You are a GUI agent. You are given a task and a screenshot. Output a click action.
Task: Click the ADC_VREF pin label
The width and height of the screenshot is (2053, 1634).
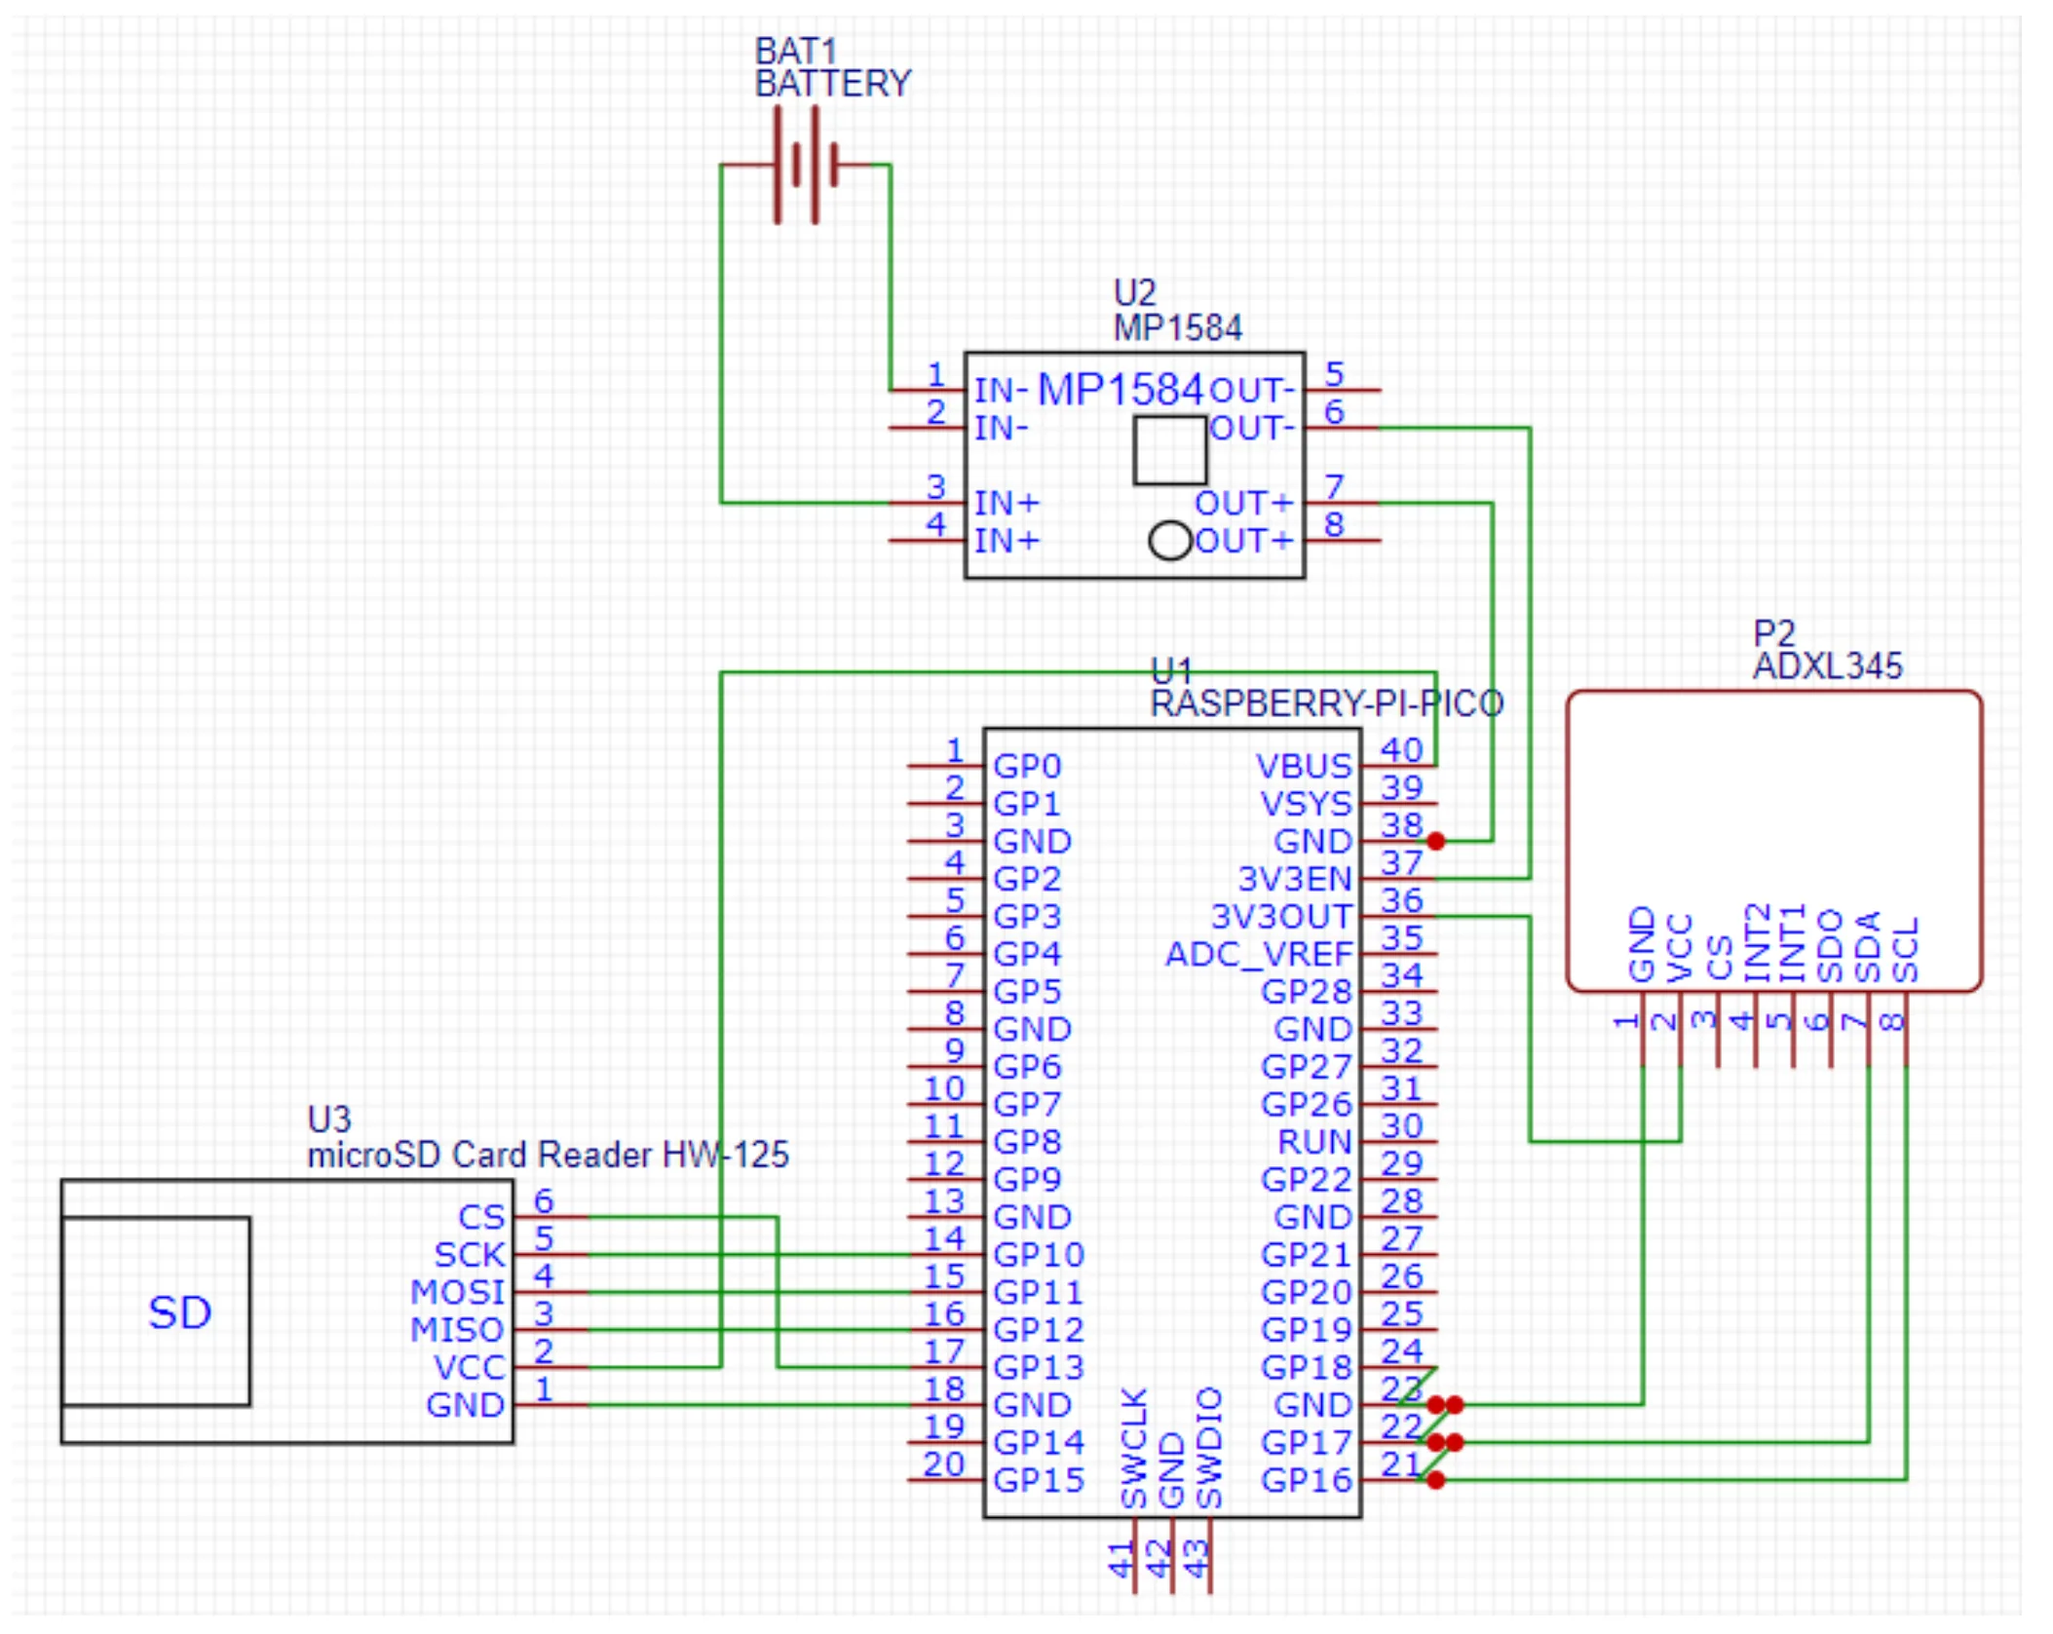click(x=1259, y=954)
